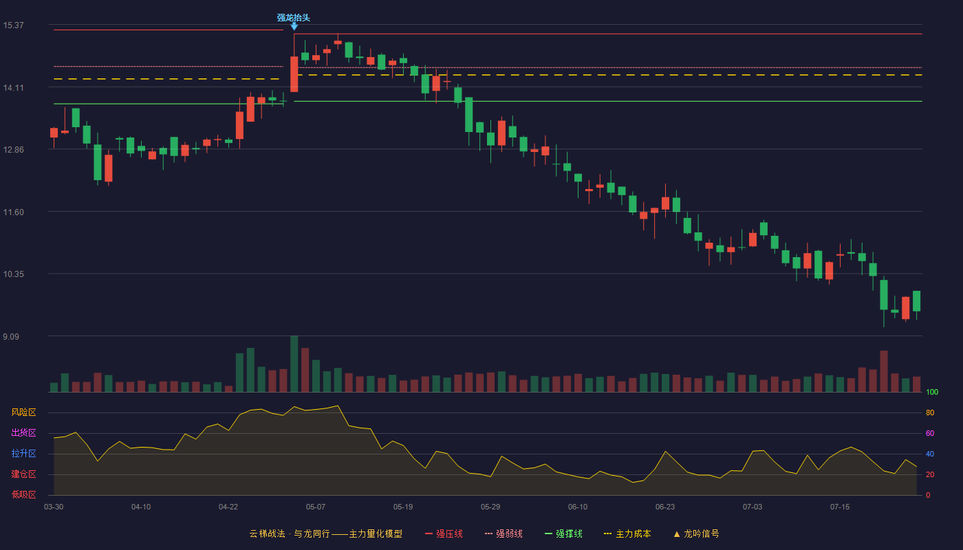963x550 pixels.
Task: Click the 06-23 date label
Action: coord(665,507)
